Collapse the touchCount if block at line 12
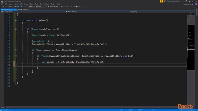This screenshot has height=111, width=198. 16,29
